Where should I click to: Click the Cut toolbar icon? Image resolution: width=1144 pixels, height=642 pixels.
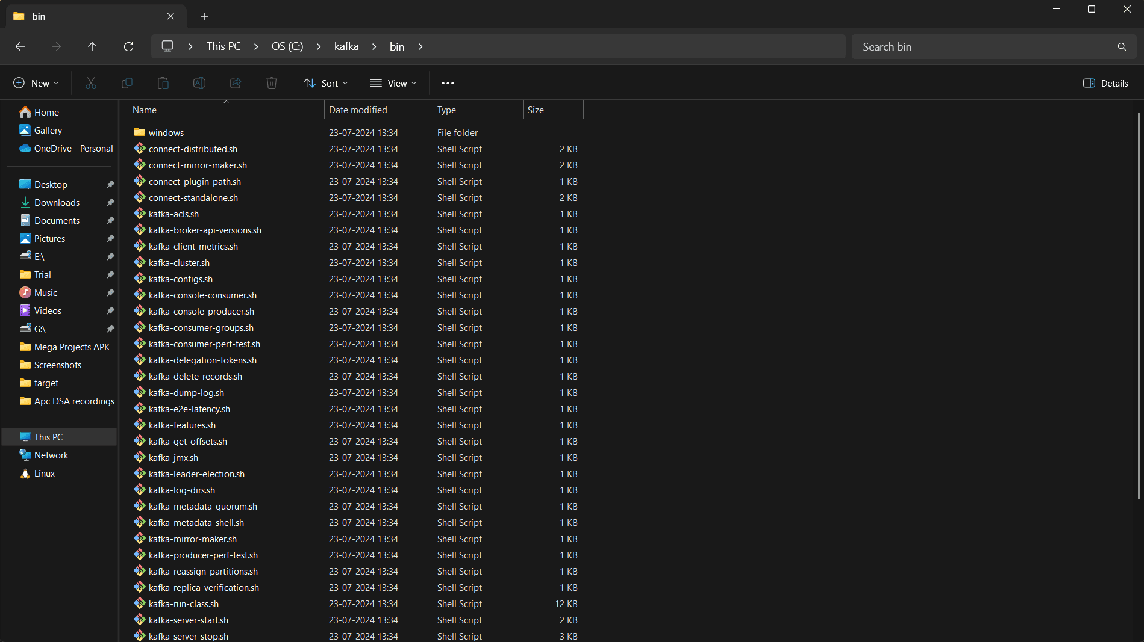coord(91,83)
